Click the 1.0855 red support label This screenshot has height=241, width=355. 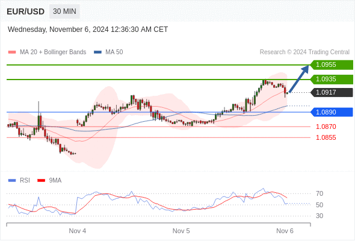coord(326,137)
